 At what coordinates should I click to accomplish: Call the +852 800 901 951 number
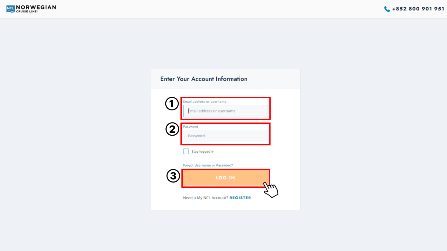(418, 9)
